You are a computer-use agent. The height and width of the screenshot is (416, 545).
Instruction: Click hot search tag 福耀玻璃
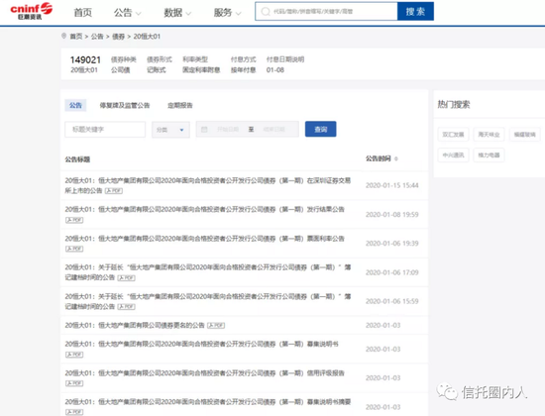point(525,134)
